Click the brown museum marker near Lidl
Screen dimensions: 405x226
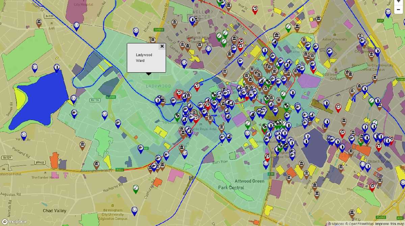tap(39, 23)
